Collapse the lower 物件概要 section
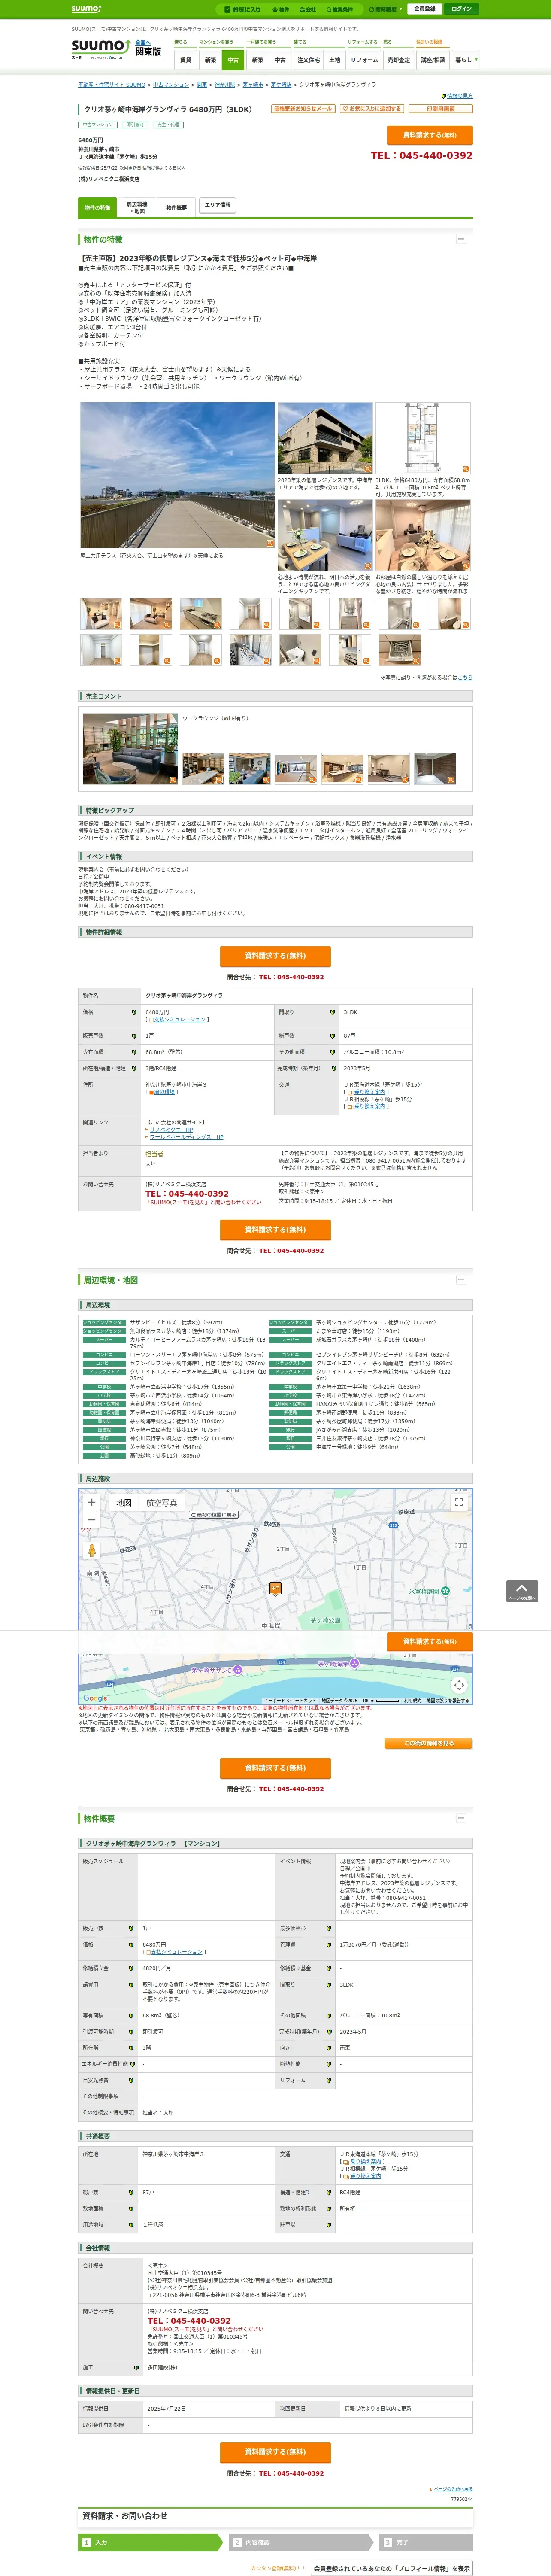Screen dimensions: 551x2576 [x=461, y=1818]
